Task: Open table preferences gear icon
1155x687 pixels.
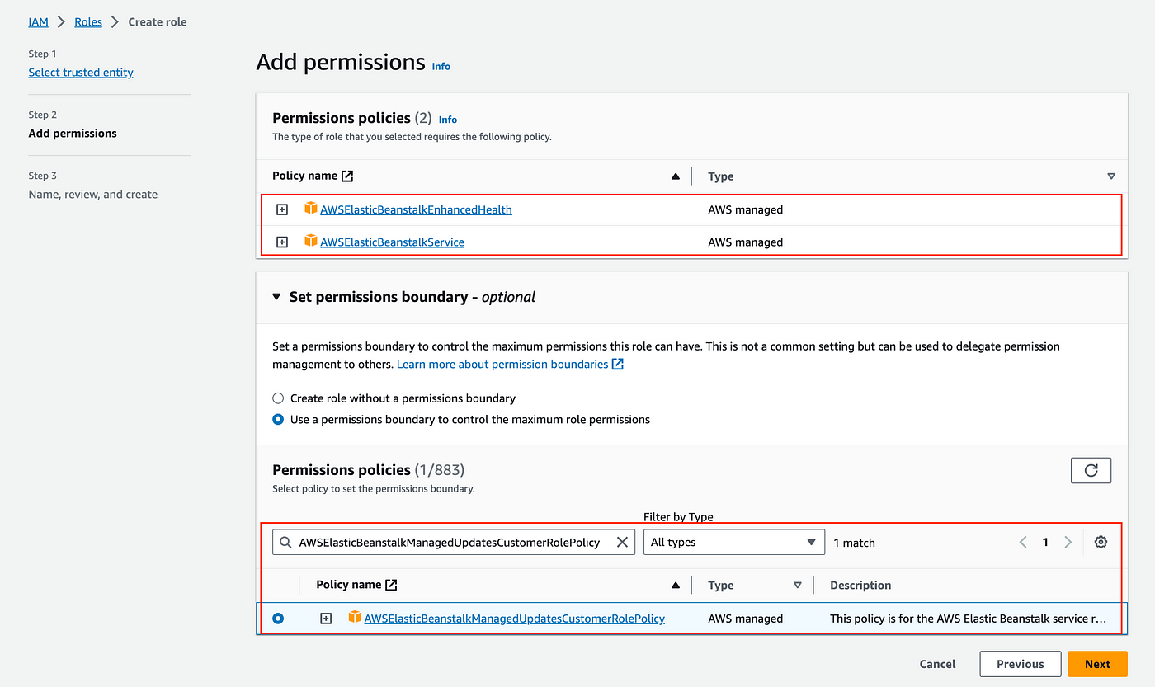Action: [1101, 543]
